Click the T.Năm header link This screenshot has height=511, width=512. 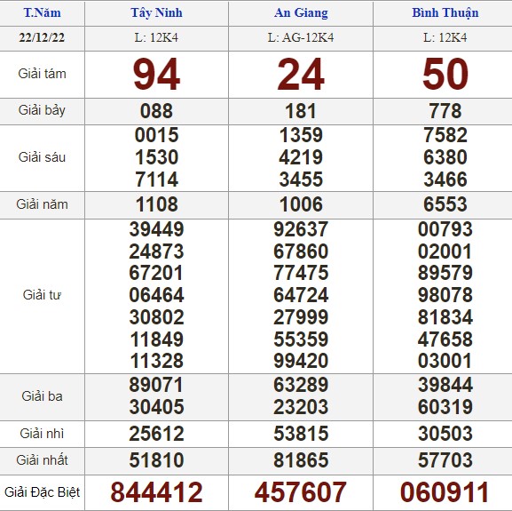[x=42, y=12]
